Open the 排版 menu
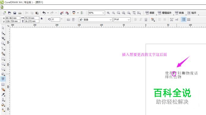 point(150,13)
